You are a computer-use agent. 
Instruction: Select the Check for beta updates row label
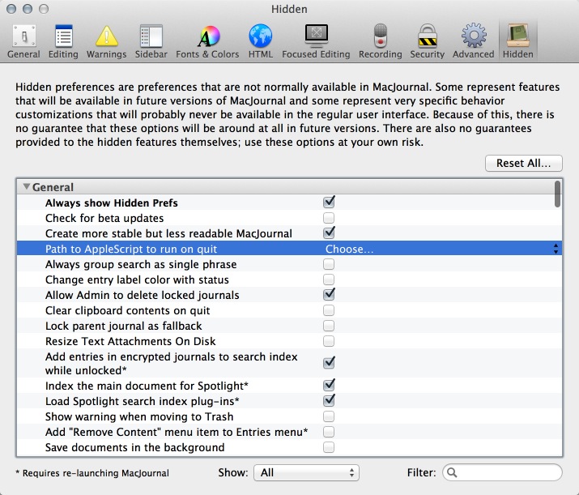tap(104, 218)
